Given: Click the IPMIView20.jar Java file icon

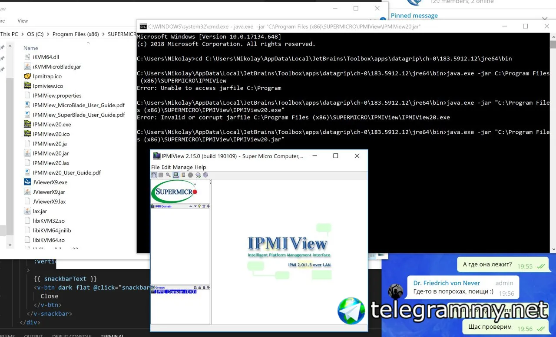Looking at the screenshot, I should coord(28,153).
